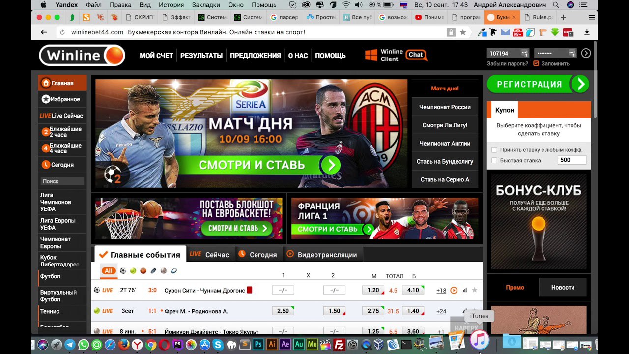The height and width of the screenshot is (354, 629).
Task: Filter events by baseball icon
Action: tap(164, 271)
